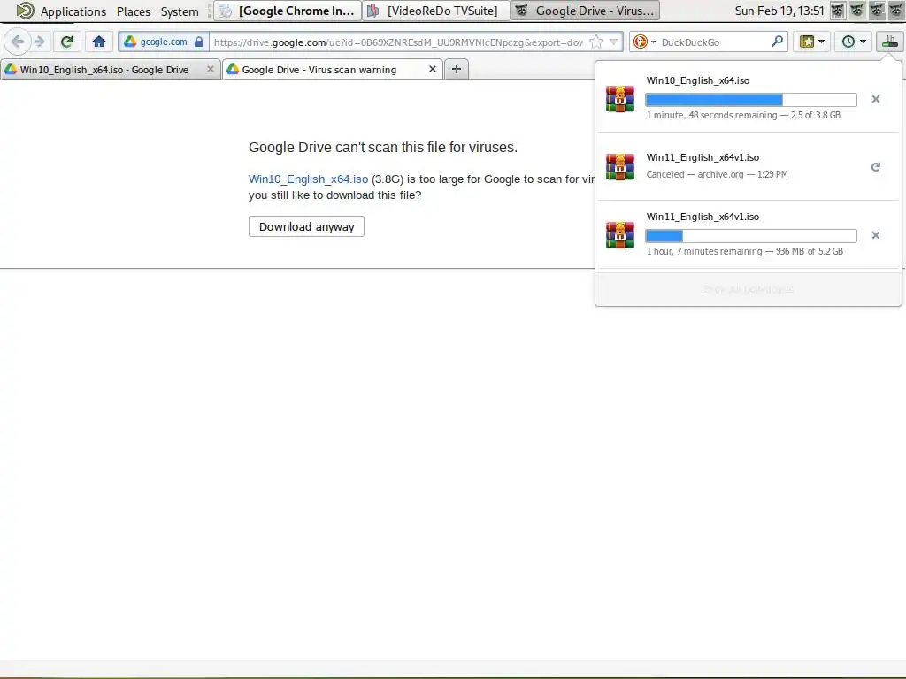Click the padlock site identity icon

point(199,42)
